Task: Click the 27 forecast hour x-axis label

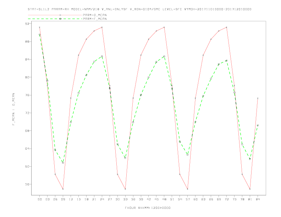Action: (110, 199)
